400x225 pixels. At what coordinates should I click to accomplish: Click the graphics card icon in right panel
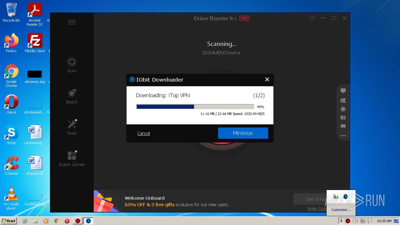(x=343, y=118)
